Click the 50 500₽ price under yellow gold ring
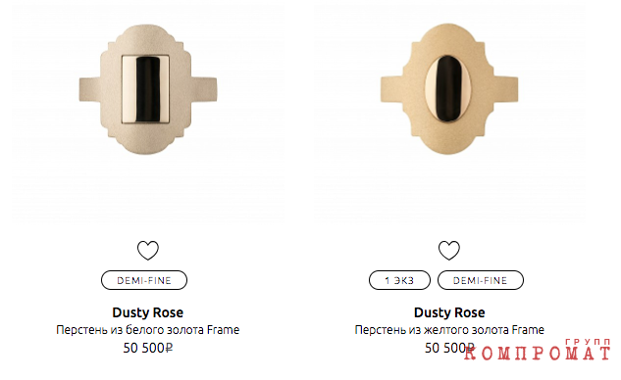Viewport: 621px width, 380px height. tap(449, 348)
